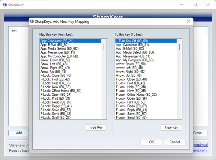
Task: Select F-Lock: Open (E0_3F) in To list
Action: tap(146, 98)
